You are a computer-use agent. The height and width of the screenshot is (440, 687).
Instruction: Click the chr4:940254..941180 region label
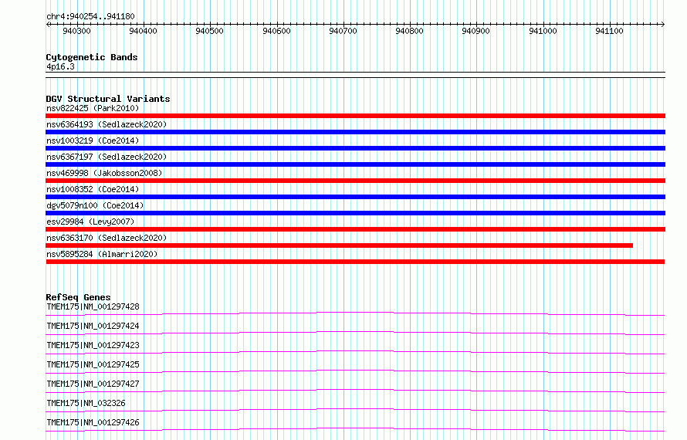pos(90,16)
